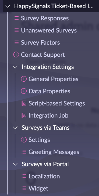The height and width of the screenshot is (196, 99).
Task: Click the info icon beside Data Properties
Action: [24, 91]
